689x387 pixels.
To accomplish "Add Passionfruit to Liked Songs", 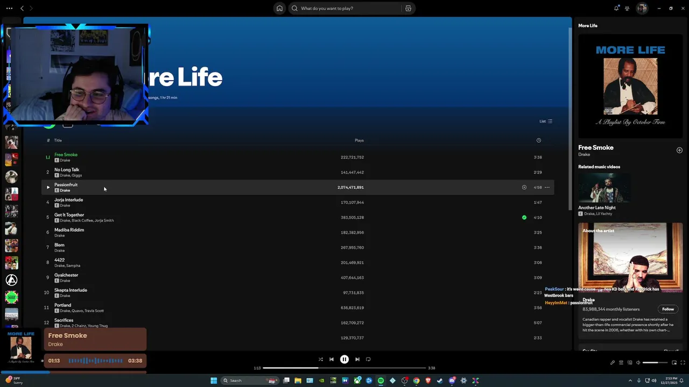I will click(x=524, y=187).
